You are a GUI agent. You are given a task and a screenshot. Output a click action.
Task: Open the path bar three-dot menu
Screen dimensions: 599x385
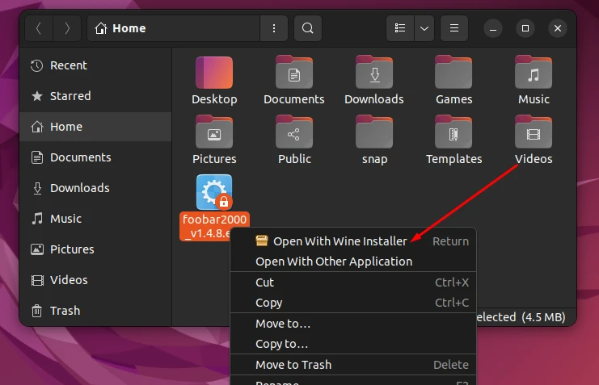274,28
